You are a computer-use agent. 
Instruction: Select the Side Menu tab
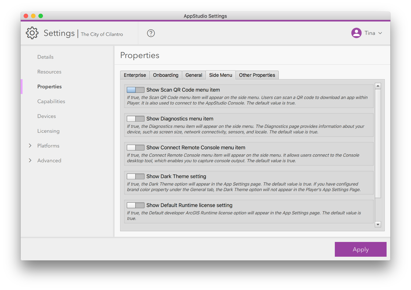pyautogui.click(x=221, y=75)
